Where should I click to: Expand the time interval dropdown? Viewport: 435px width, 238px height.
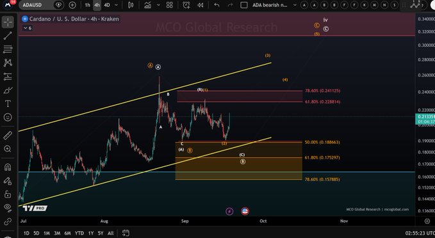coord(116,5)
